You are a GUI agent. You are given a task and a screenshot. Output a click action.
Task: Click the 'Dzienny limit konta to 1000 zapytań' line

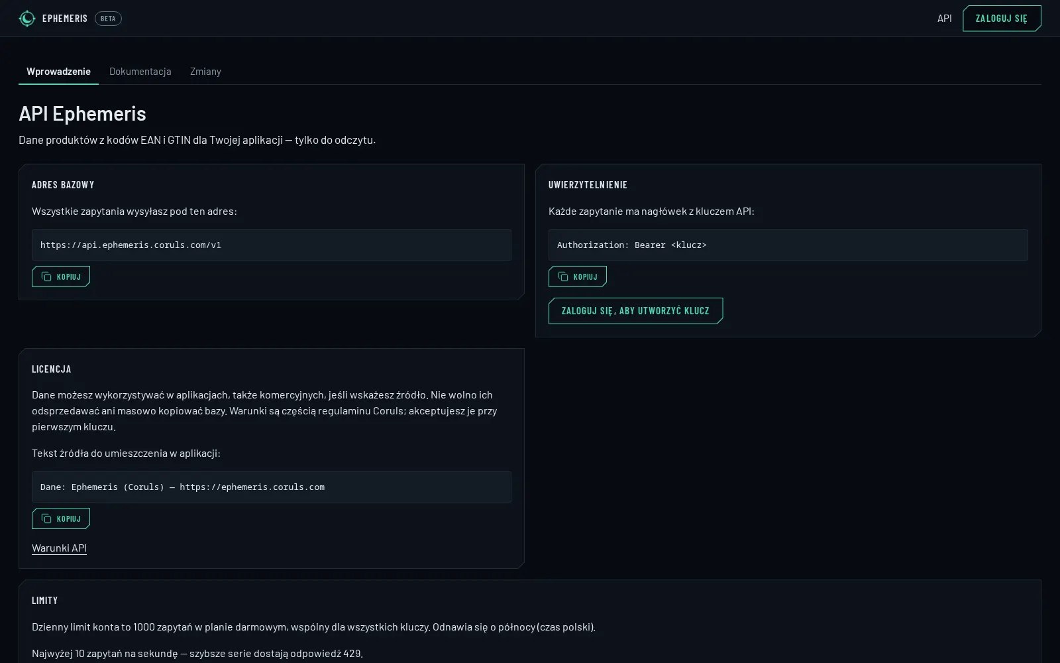(313, 627)
